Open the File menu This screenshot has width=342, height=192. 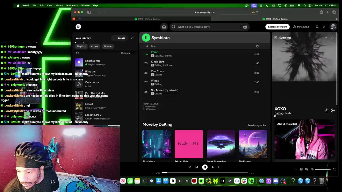click(x=34, y=5)
